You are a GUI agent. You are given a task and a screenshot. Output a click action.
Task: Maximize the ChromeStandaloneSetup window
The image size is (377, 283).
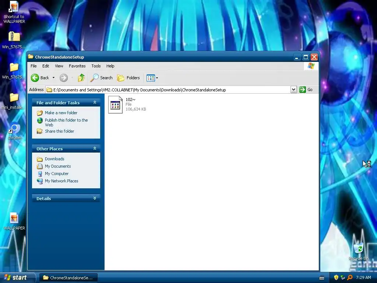(x=306, y=57)
